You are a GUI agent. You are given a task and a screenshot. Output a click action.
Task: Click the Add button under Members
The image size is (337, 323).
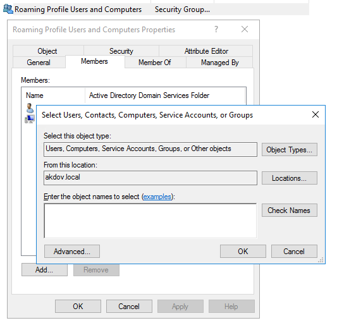pyautogui.click(x=44, y=270)
